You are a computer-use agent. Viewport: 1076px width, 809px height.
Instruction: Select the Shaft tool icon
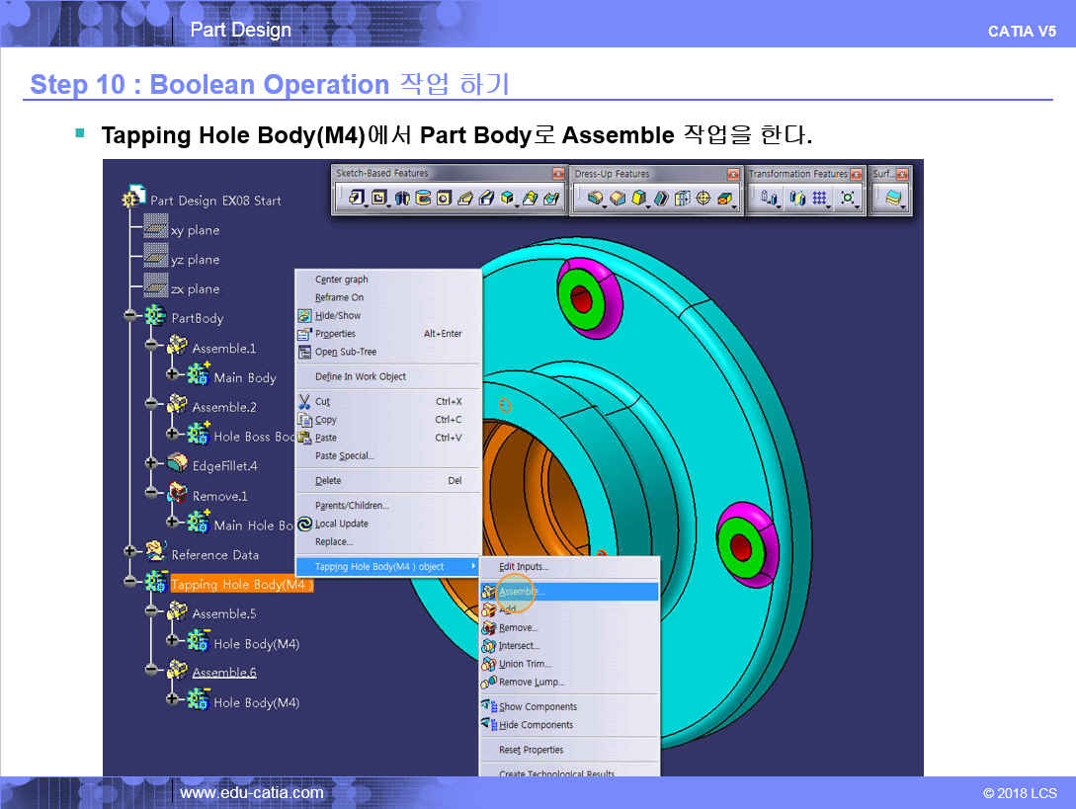(401, 199)
